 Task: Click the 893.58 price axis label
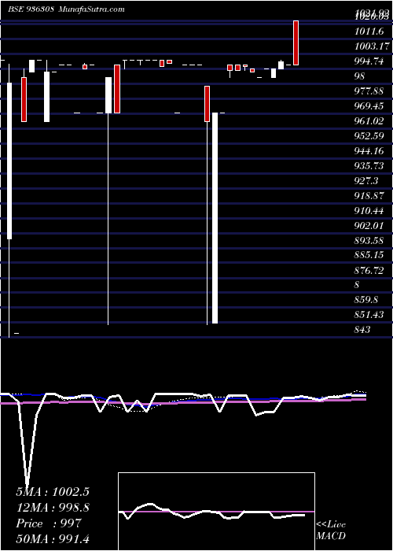pos(369,240)
